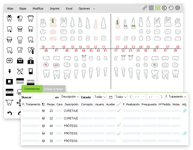Toggle green checkmark on piece 32 row
Screen dimensions: 193x150
click(x=119, y=133)
